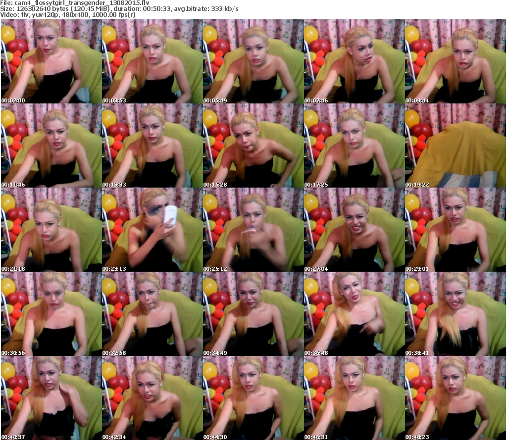Click the thumbnail stamped 00:36:48
This screenshot has width=507, height=440.
pos(355,314)
